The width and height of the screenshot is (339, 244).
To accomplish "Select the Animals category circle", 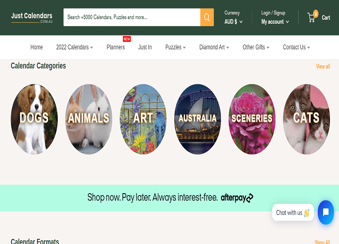I will point(88,119).
